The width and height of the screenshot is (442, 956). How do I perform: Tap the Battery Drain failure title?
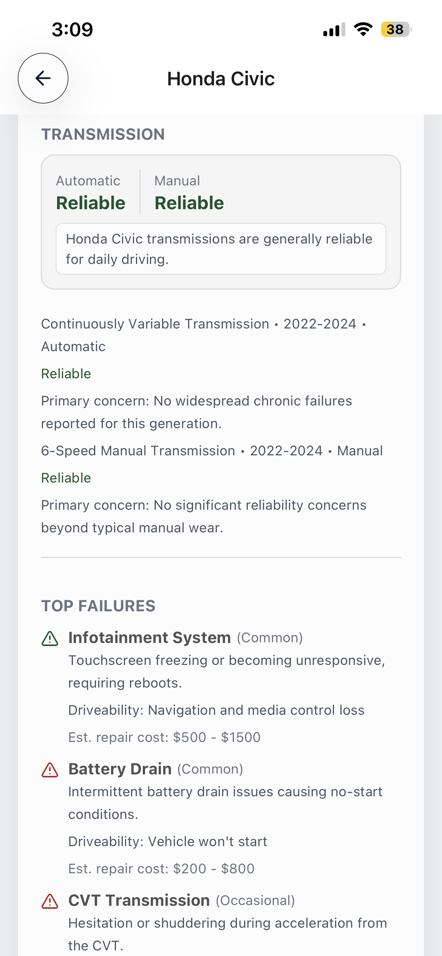click(120, 769)
